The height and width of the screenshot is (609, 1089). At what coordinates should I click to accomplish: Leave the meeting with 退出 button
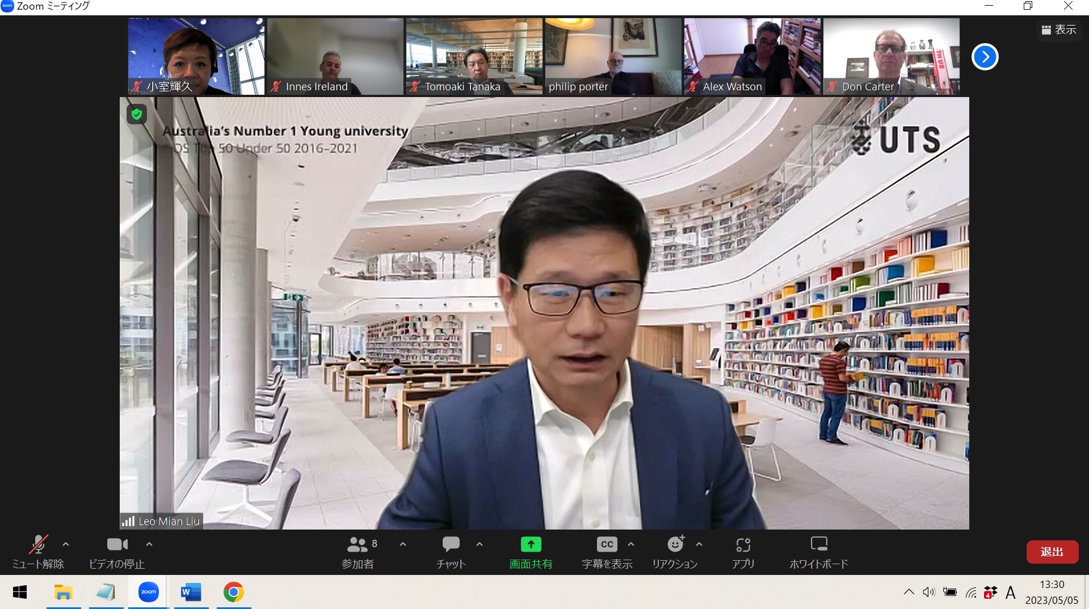point(1052,552)
